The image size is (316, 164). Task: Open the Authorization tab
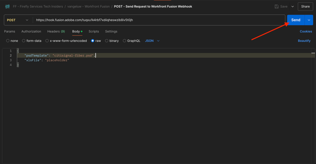pos(31,32)
